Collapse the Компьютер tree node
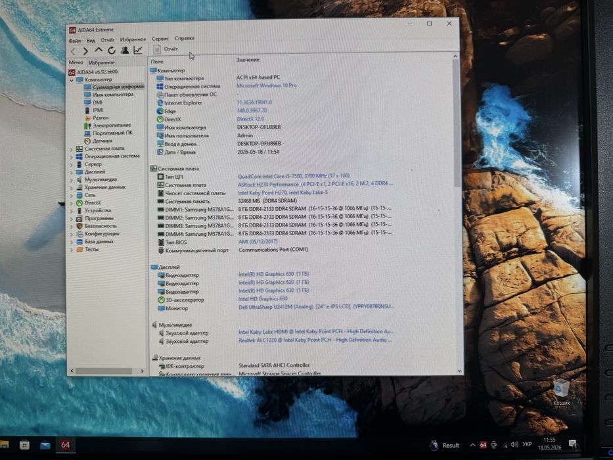 (72, 80)
